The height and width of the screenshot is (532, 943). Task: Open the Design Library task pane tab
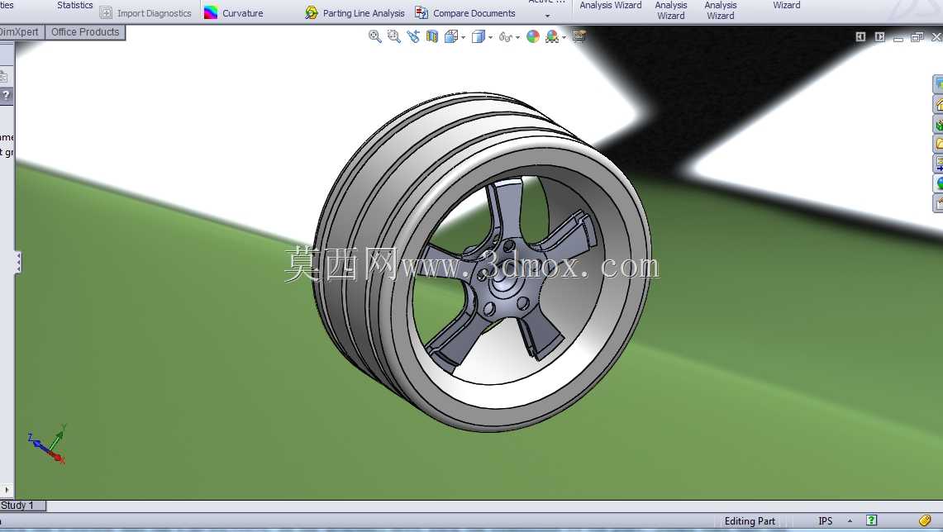tap(937, 125)
